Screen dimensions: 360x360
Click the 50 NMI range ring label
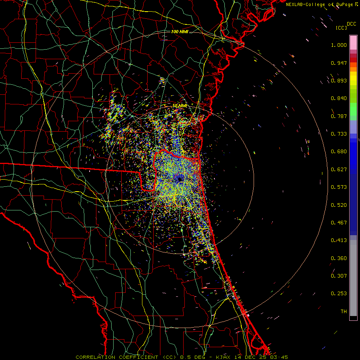[x=180, y=106]
